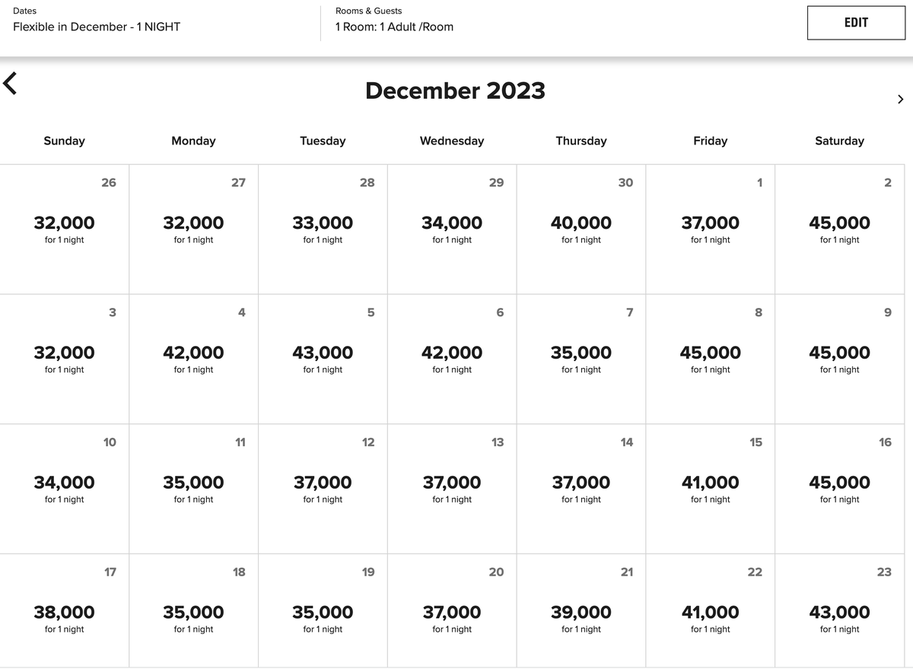The height and width of the screenshot is (669, 913).
Task: Click the Wednesday column header
Action: click(x=452, y=141)
